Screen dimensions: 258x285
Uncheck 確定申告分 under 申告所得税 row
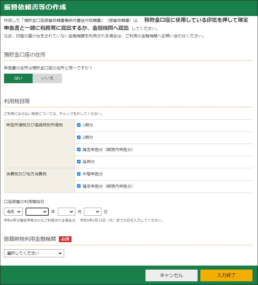click(x=79, y=149)
